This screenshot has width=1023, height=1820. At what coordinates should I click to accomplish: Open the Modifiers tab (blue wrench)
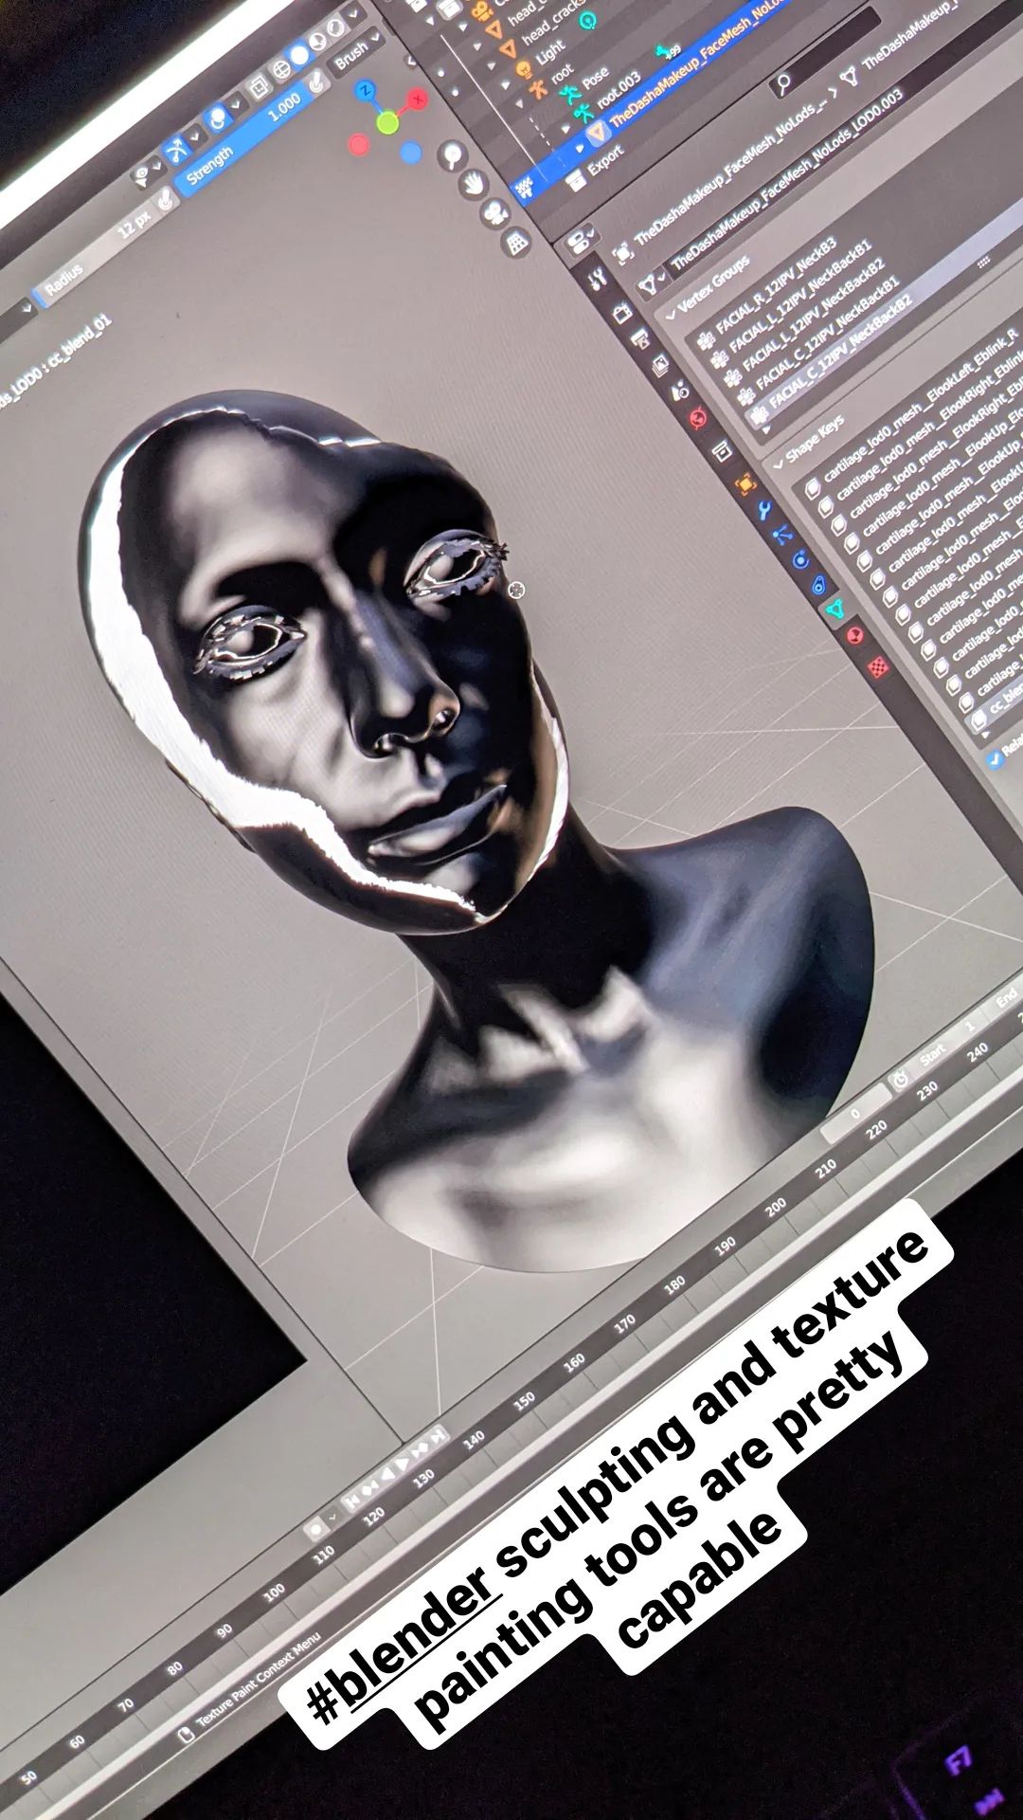764,511
